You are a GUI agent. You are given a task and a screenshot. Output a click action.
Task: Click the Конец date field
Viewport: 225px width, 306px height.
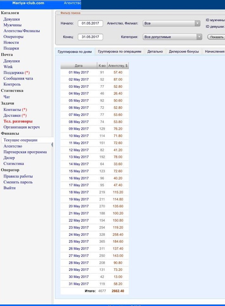tap(90, 37)
